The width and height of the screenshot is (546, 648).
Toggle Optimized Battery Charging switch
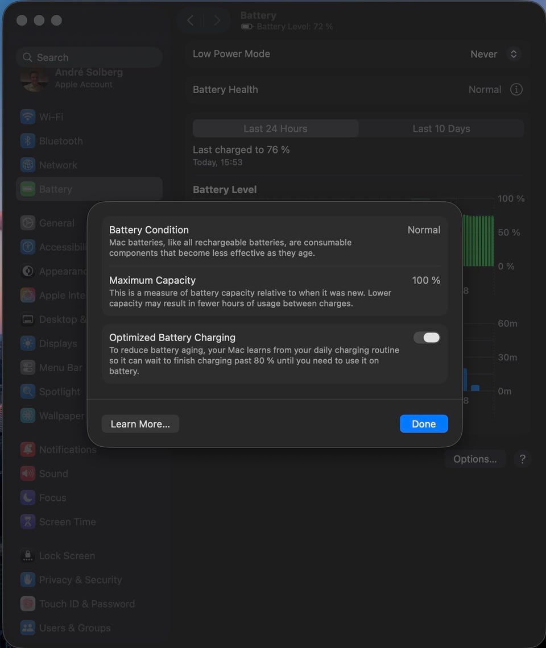[x=427, y=338]
